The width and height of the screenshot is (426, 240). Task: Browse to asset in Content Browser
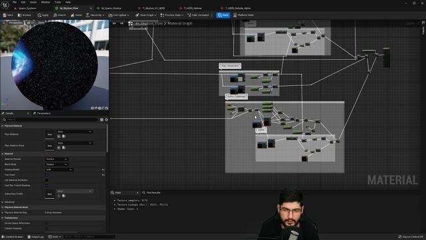(x=25, y=15)
